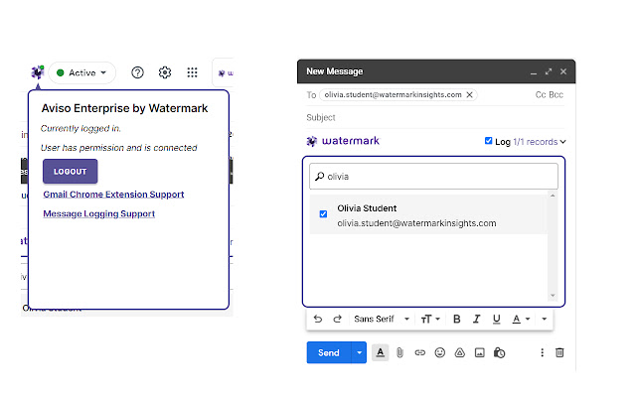Image resolution: width=636 pixels, height=397 pixels.
Task: Open more options three-dot menu
Action: 542,353
